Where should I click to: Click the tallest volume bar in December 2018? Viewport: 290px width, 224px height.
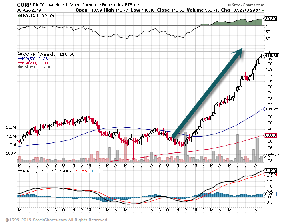(186, 147)
